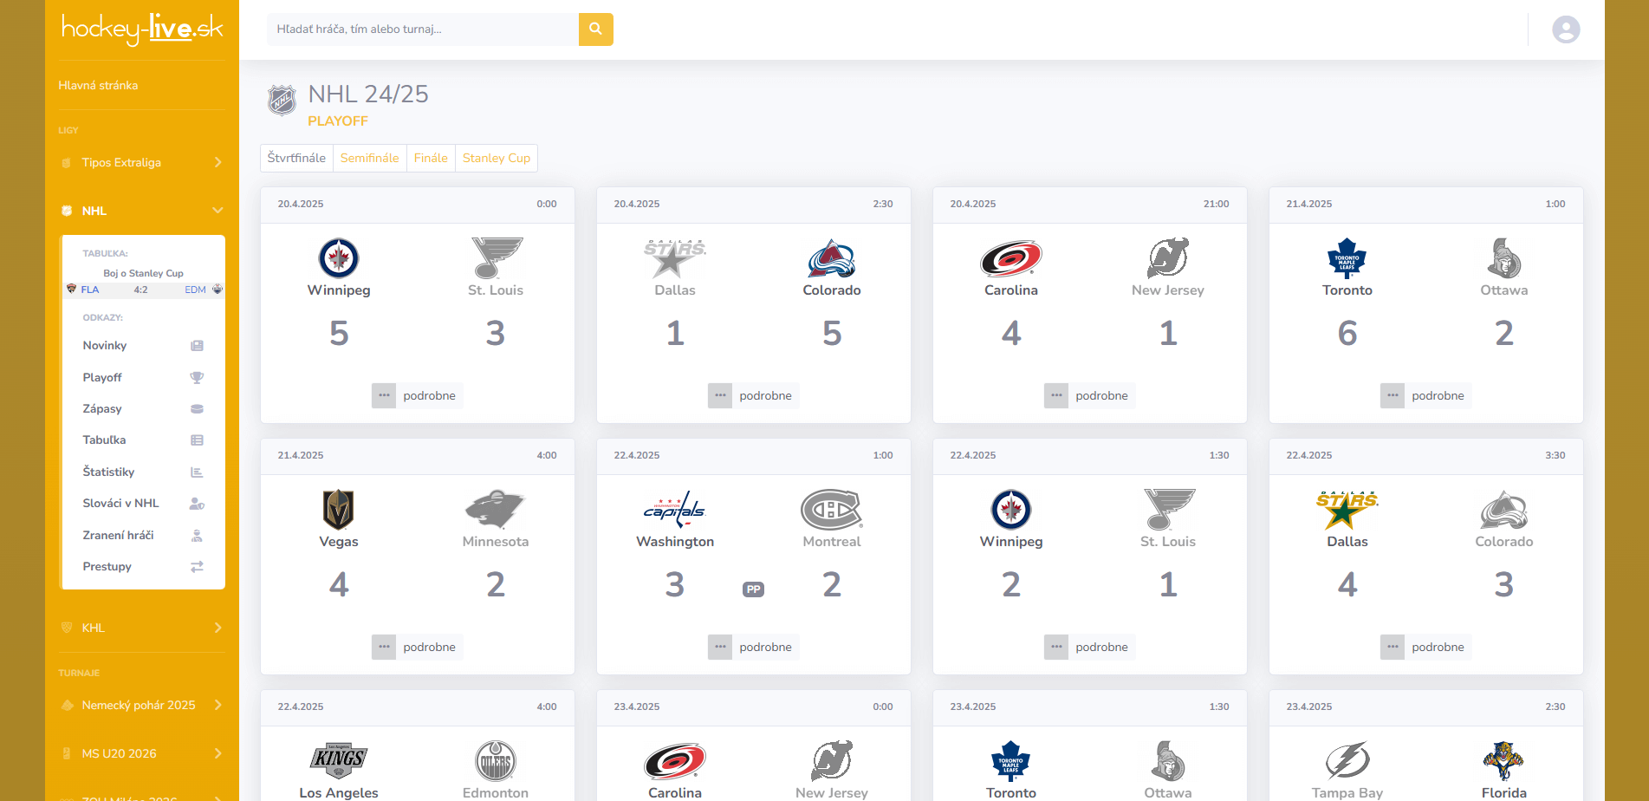Open podrobne for Carolina 4–1 New Jersey

(1089, 395)
